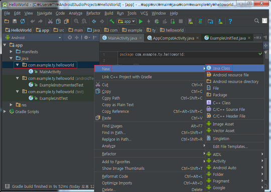Viewport: 271px width, 192px height.
Task: Open the Activity submenu
Action: [235, 161]
